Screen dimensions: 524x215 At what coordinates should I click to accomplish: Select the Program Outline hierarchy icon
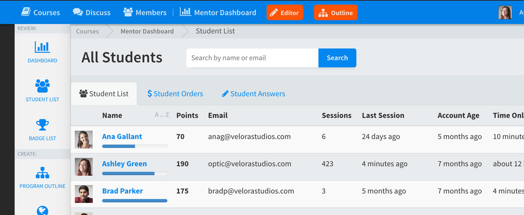click(42, 173)
